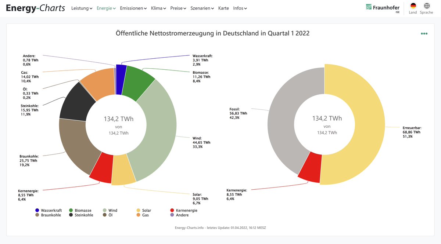
Task: Click the Wasserkraft 3,91 TWh label
Action: click(202, 60)
